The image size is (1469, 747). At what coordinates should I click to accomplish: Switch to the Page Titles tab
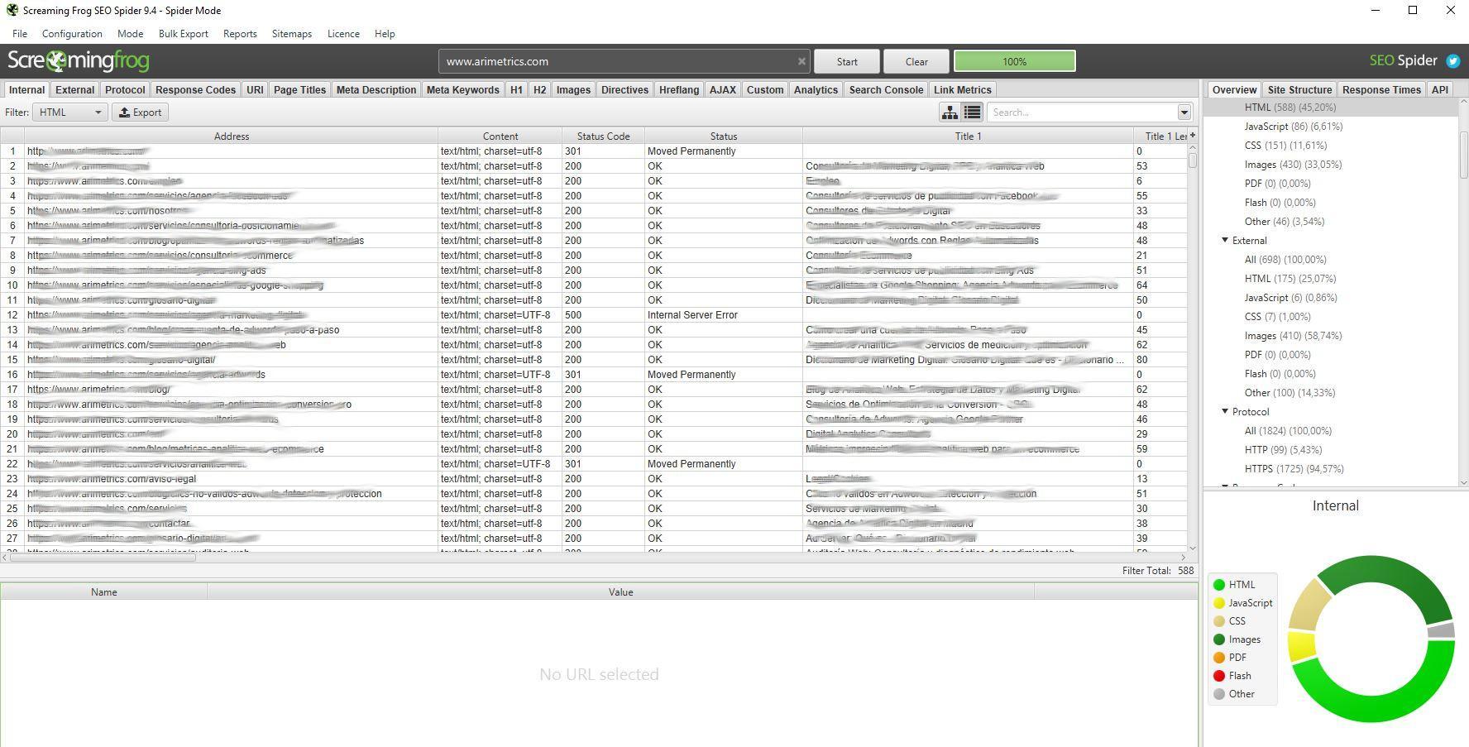tap(299, 90)
